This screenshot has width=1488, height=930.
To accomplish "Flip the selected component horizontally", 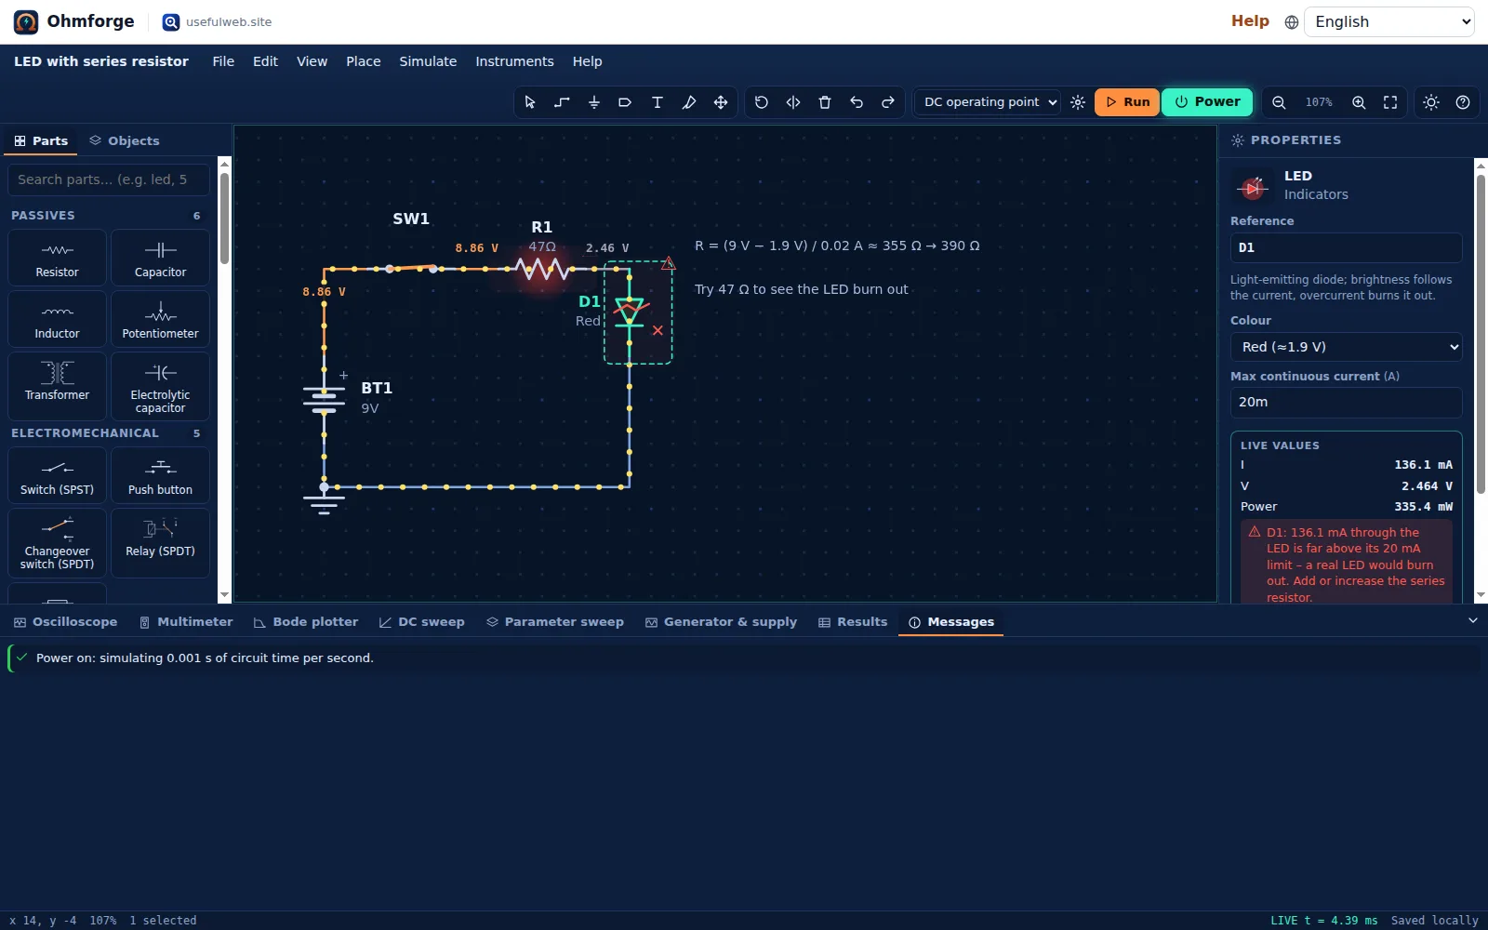I will pyautogui.click(x=792, y=102).
